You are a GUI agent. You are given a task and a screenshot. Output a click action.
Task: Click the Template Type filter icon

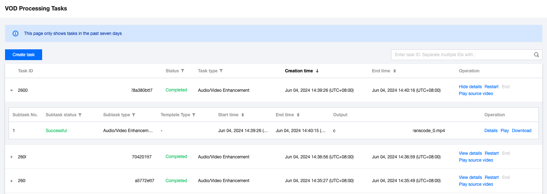click(194, 115)
